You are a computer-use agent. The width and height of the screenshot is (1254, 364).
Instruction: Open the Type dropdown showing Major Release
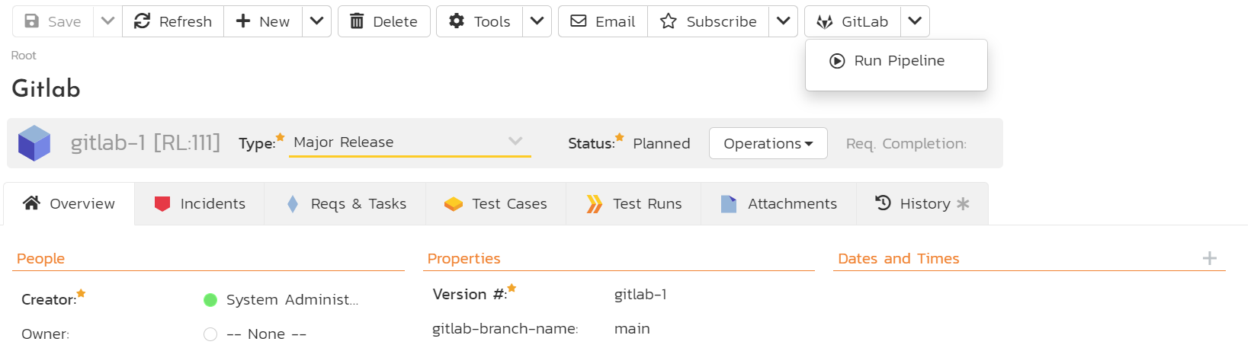409,142
